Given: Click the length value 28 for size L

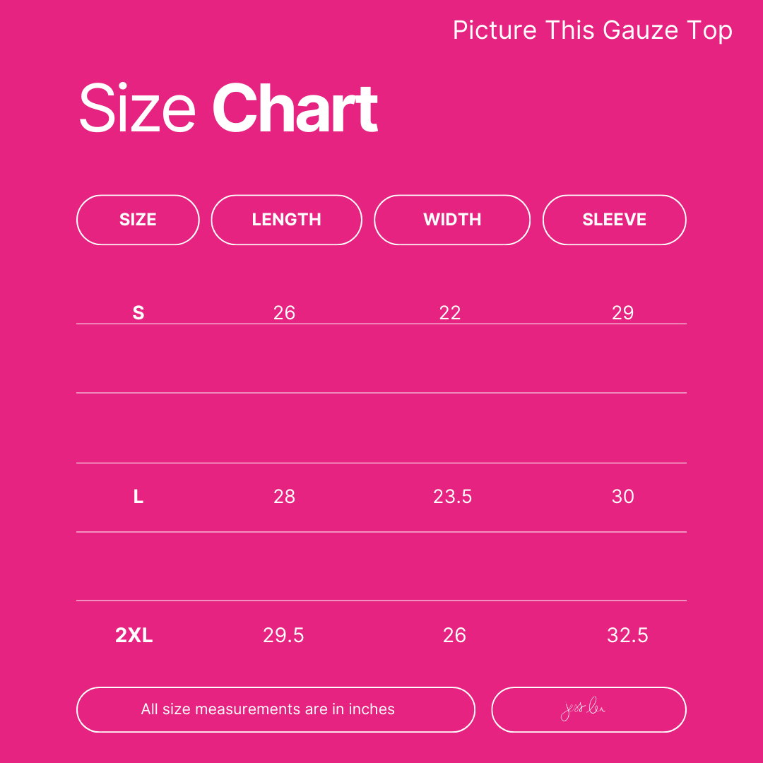Looking at the screenshot, I should [x=284, y=497].
